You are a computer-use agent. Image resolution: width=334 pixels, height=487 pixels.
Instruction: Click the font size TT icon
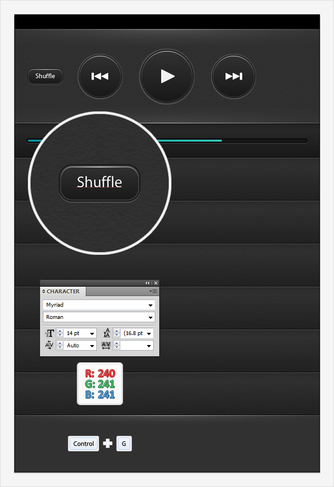[50, 333]
